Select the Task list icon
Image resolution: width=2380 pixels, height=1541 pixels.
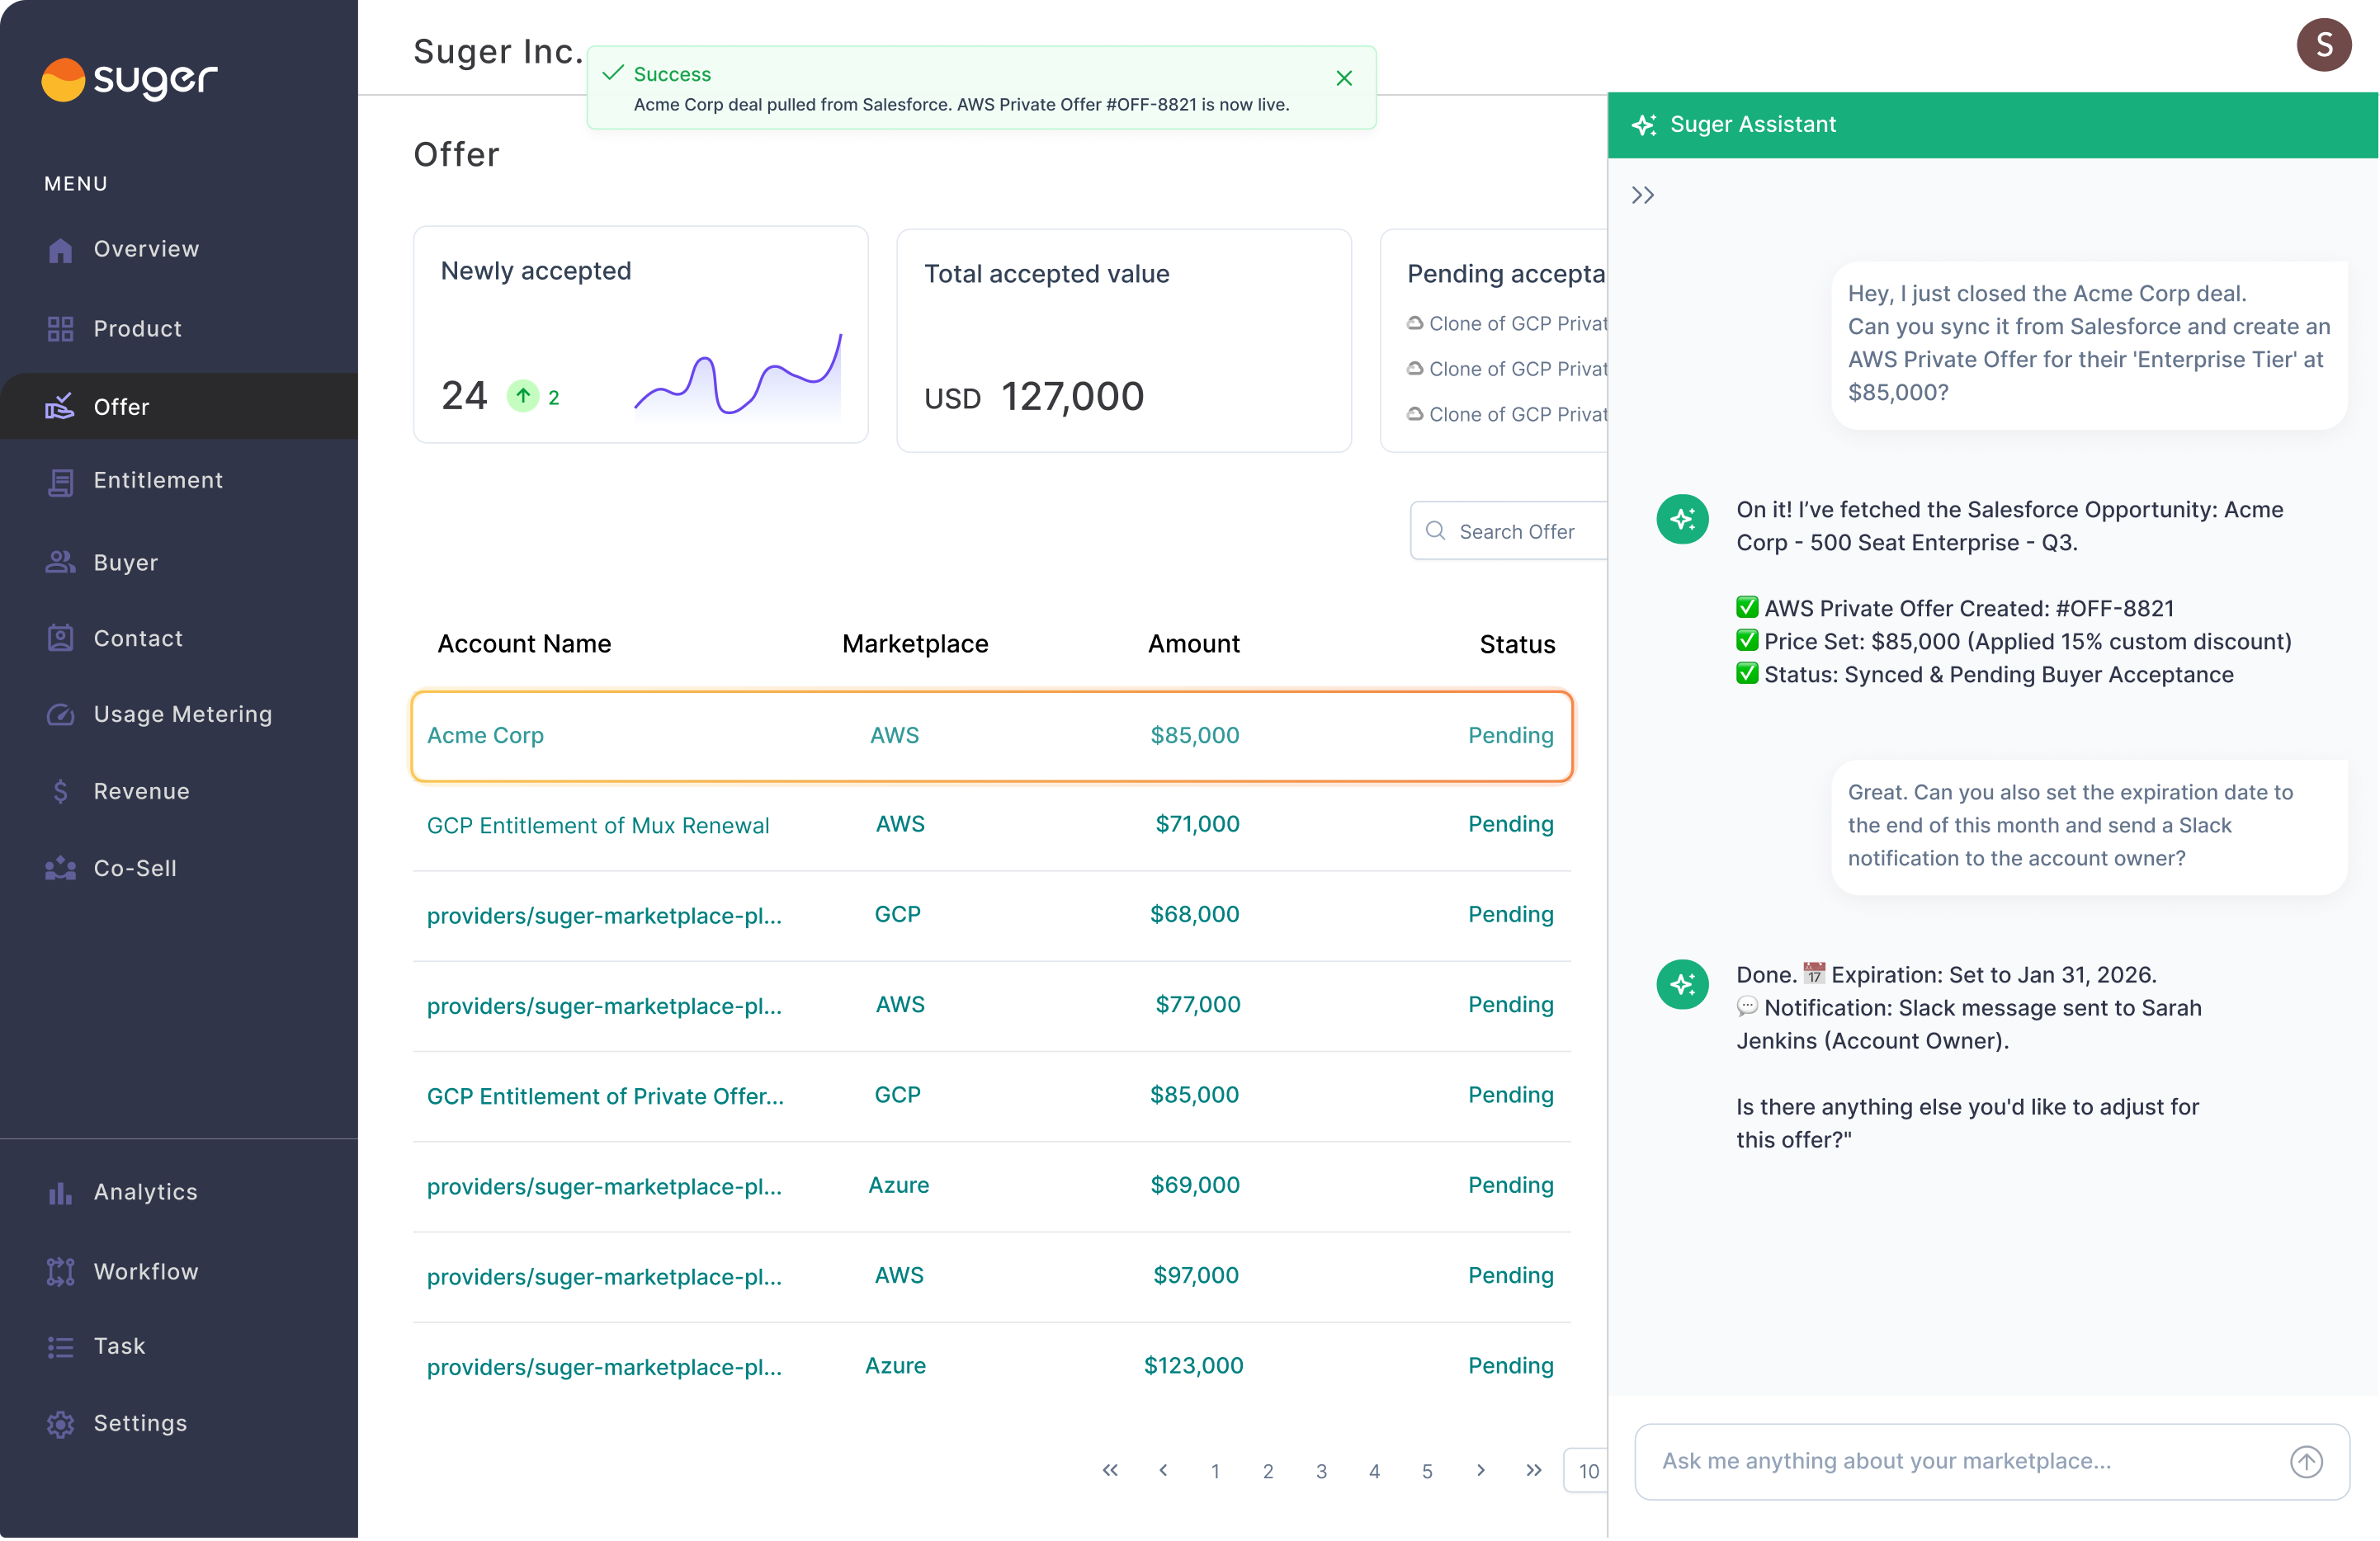61,1346
